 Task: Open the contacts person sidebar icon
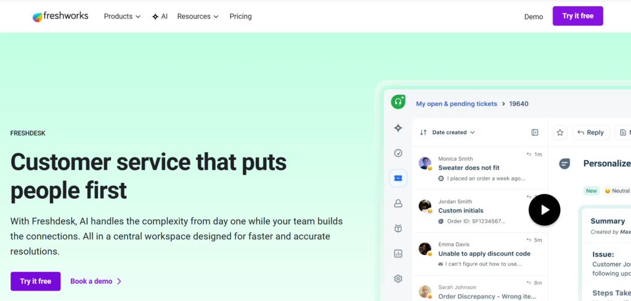(398, 203)
